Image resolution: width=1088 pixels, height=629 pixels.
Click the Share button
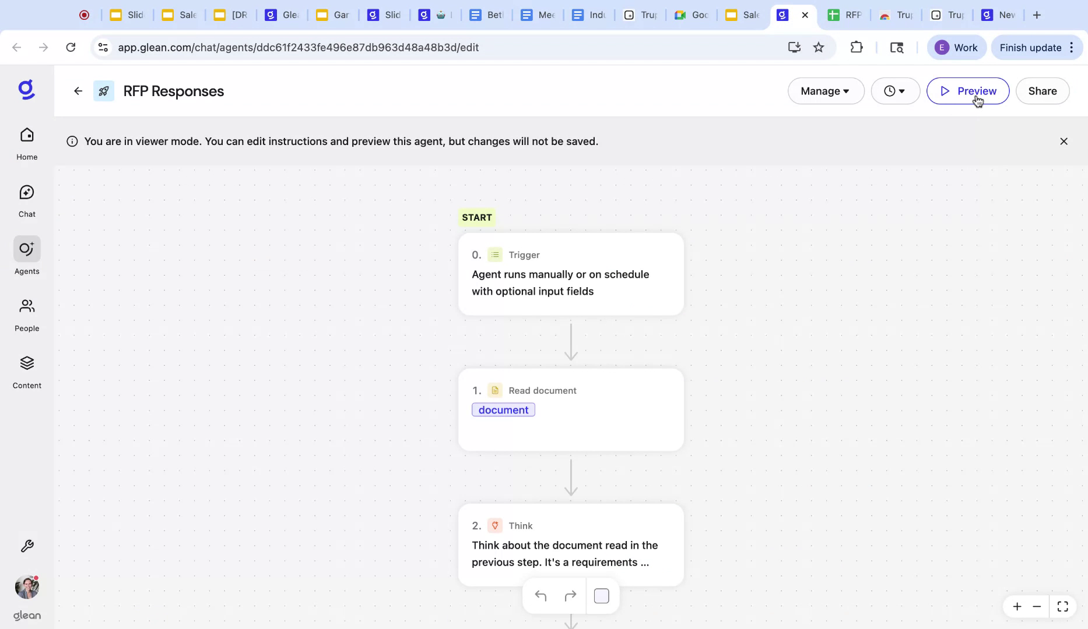pos(1043,91)
